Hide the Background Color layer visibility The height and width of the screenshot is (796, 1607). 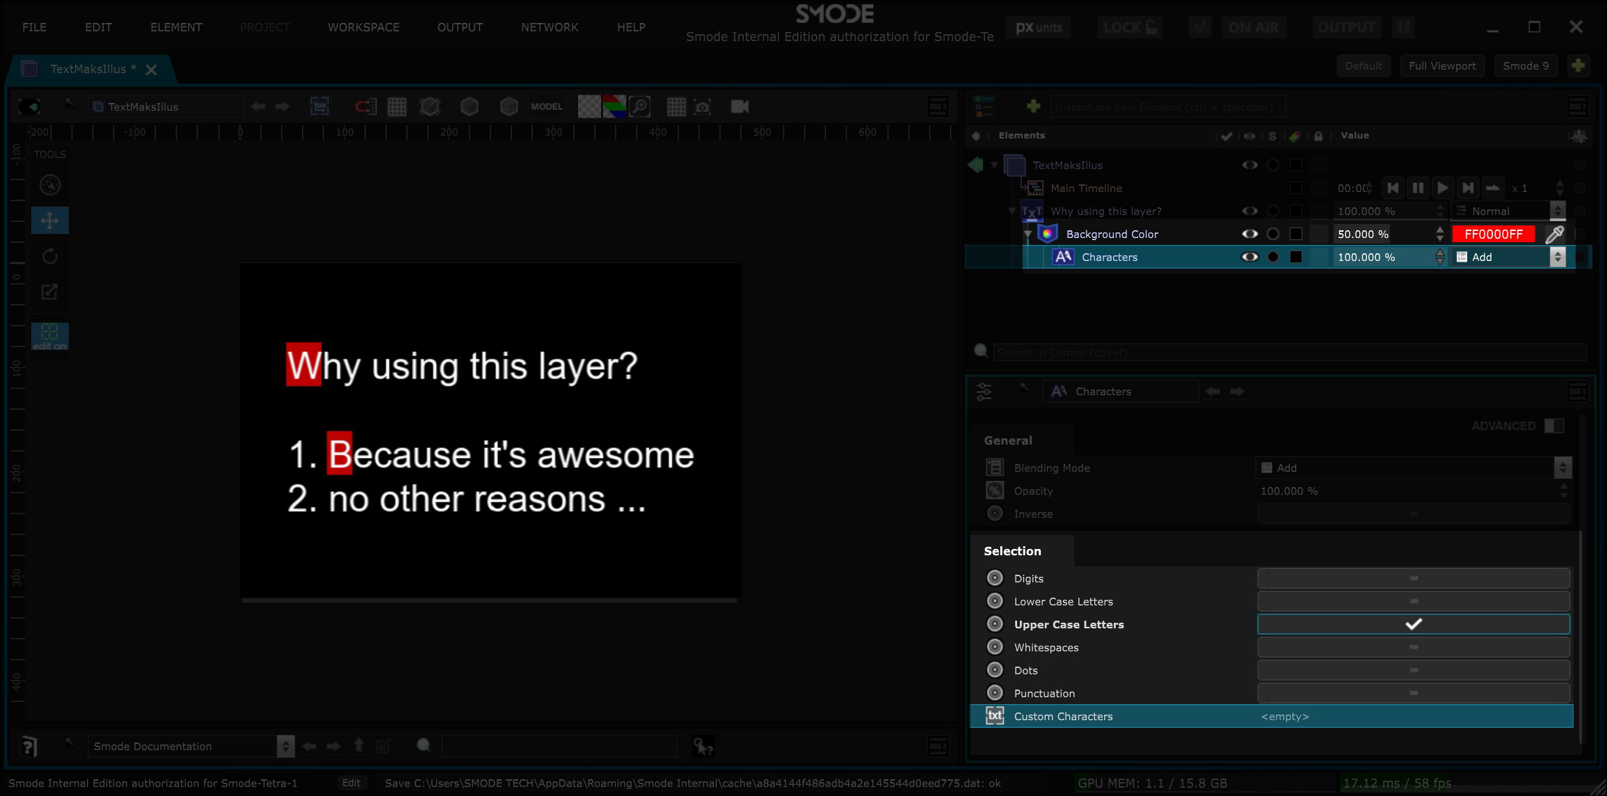[x=1249, y=234]
